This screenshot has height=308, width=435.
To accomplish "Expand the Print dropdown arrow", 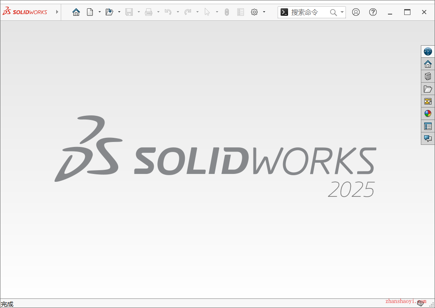I will pyautogui.click(x=158, y=12).
